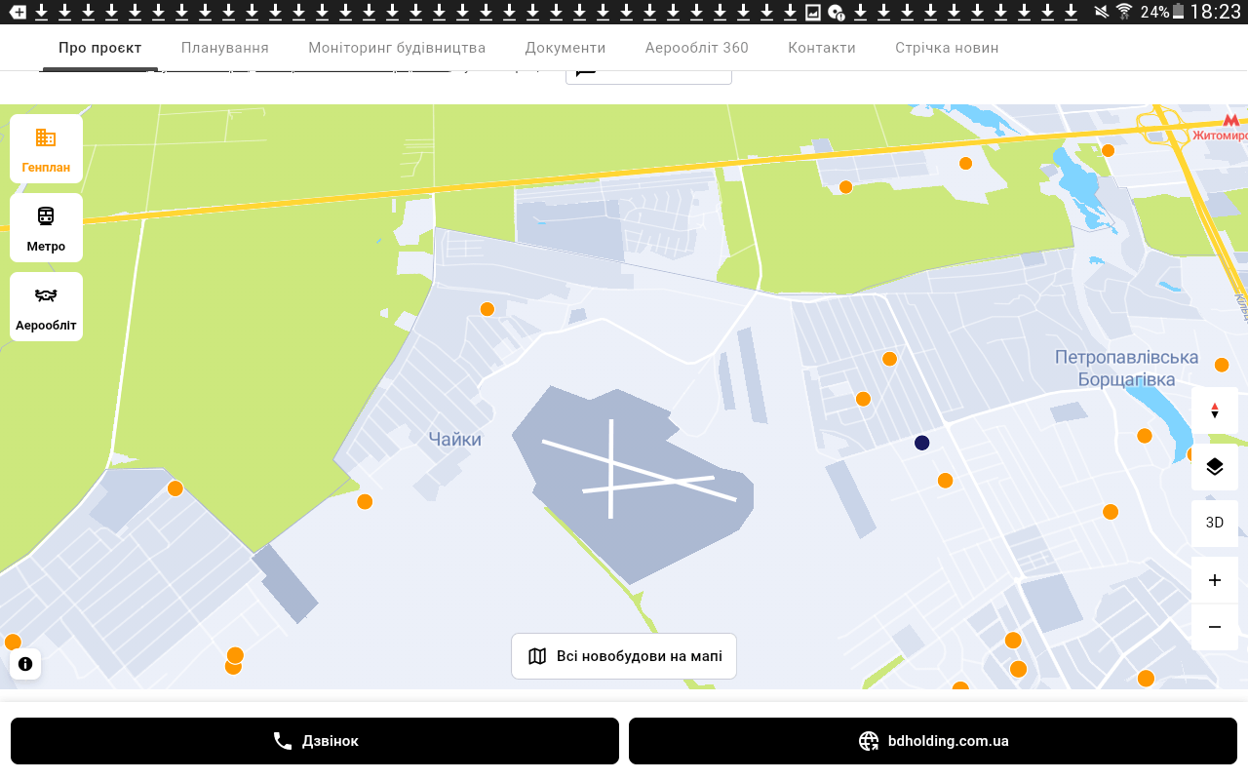Open the Стрічка новин tab
The width and height of the screenshot is (1248, 780).
947,48
